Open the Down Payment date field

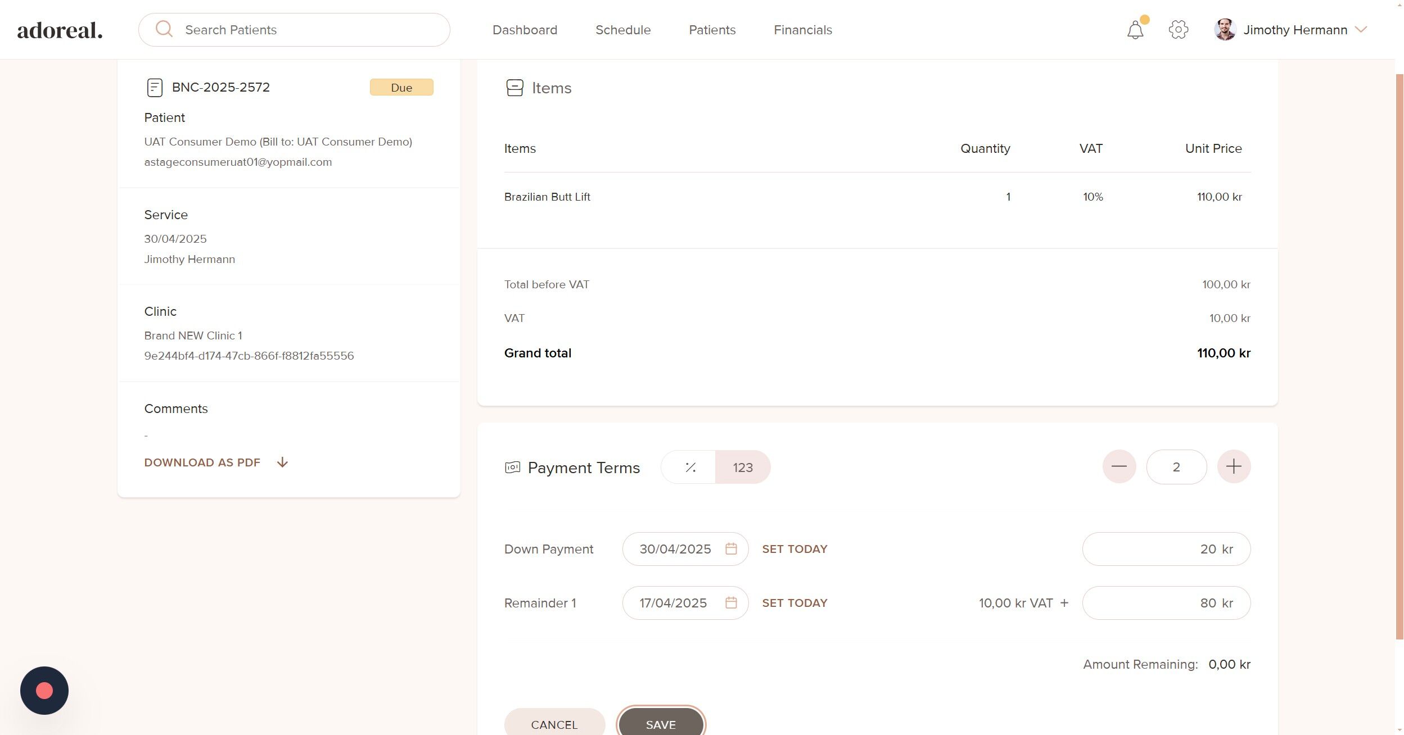pos(675,549)
